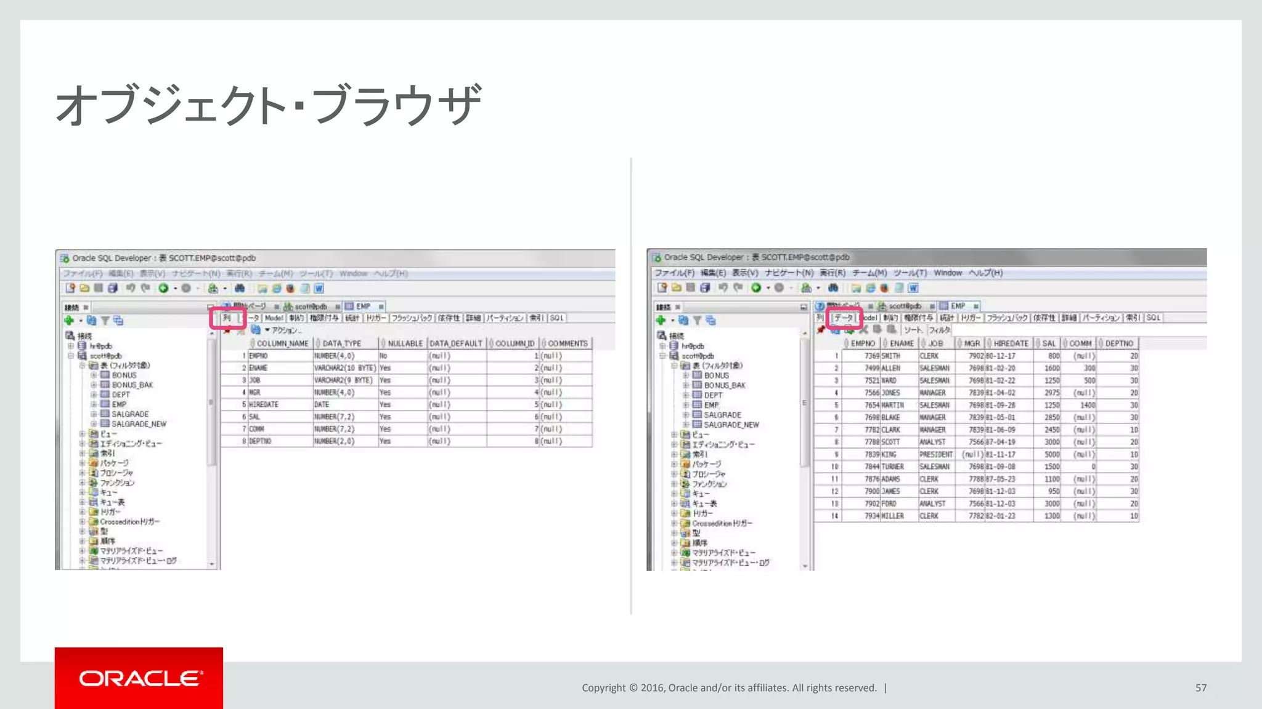The width and height of the screenshot is (1262, 709).
Task: Click ソート button in right data toolbar
Action: pyautogui.click(x=913, y=330)
